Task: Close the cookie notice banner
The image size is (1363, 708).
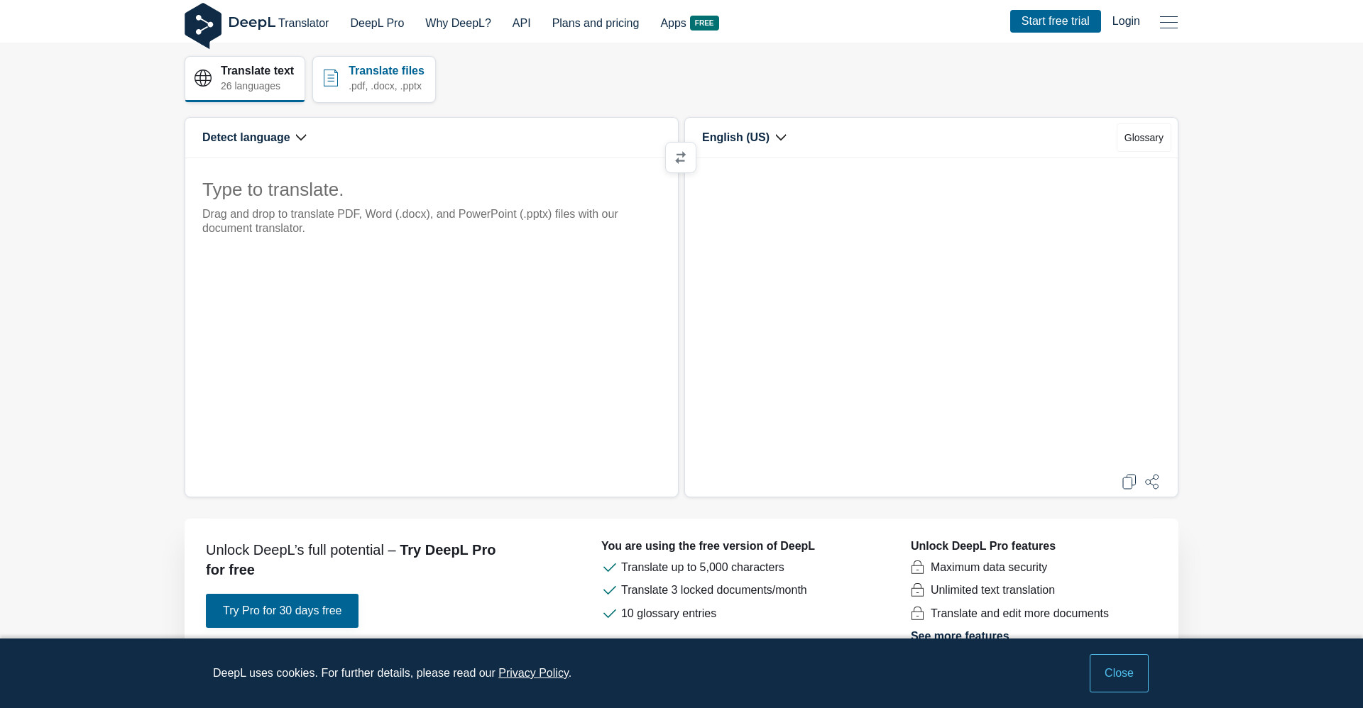Action: pyautogui.click(x=1119, y=673)
